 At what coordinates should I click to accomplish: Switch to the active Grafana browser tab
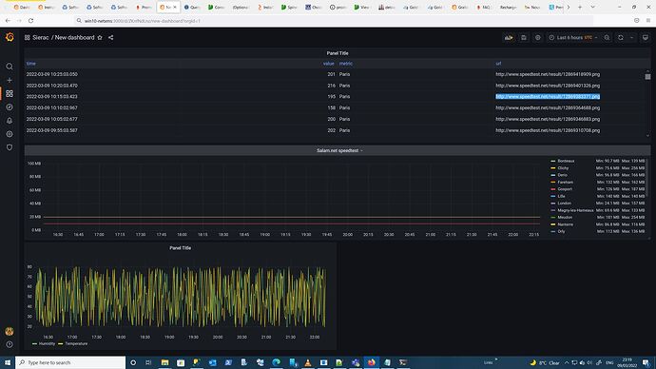coord(167,7)
